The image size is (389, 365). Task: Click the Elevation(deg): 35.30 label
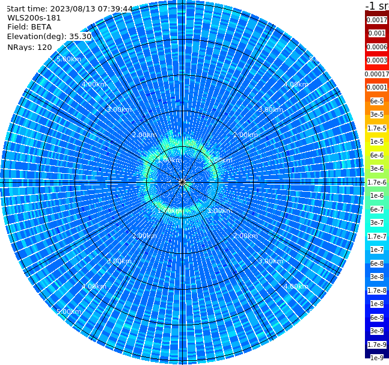pyautogui.click(x=49, y=37)
